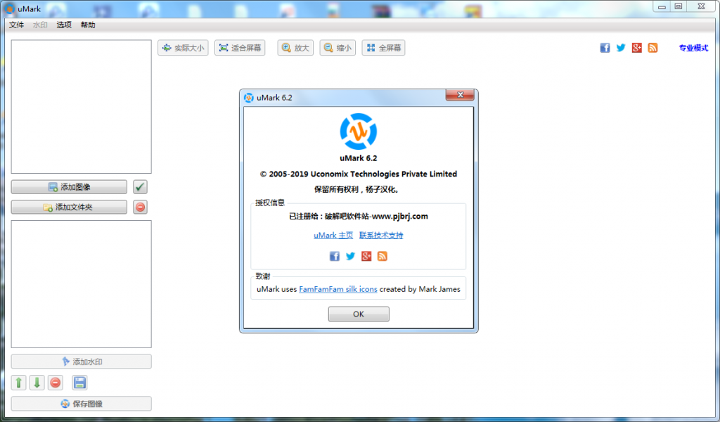Open the uMark 主页 link
720x422 pixels.
tap(333, 235)
